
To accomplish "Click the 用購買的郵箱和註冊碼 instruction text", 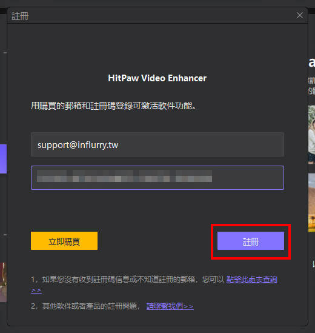I will [114, 106].
